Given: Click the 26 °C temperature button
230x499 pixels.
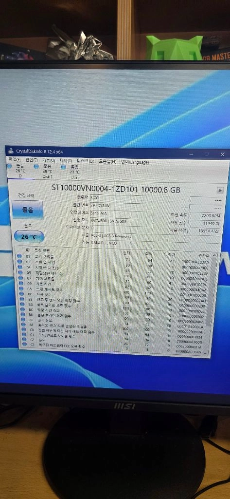Looking at the screenshot, I should coord(29,237).
